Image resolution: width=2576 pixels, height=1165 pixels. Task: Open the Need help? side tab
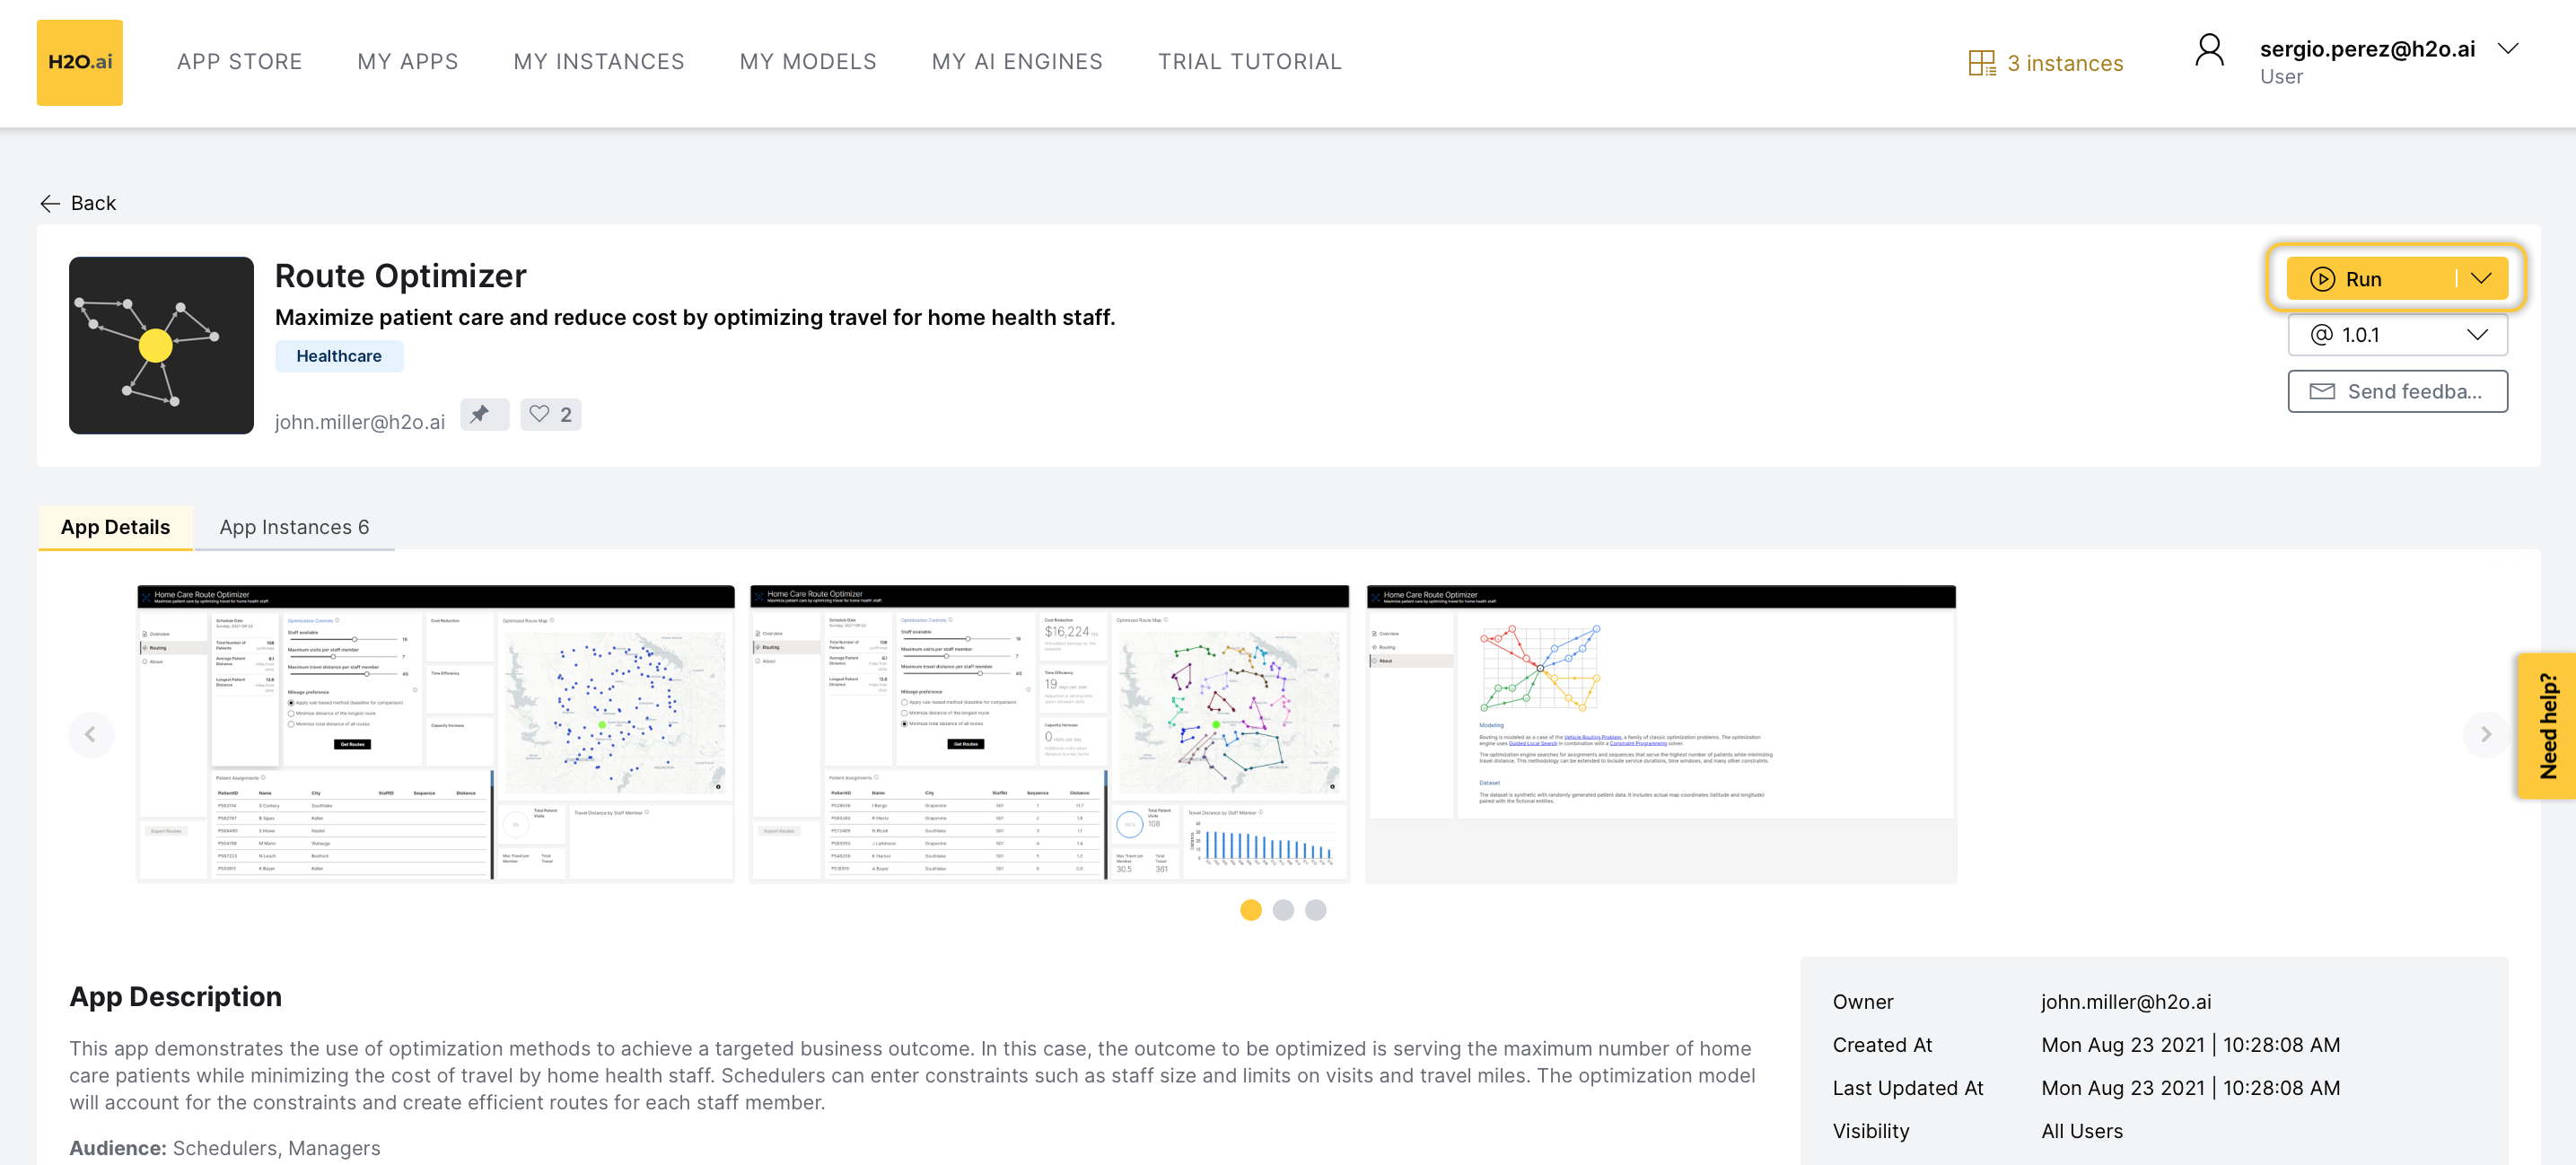click(2546, 726)
